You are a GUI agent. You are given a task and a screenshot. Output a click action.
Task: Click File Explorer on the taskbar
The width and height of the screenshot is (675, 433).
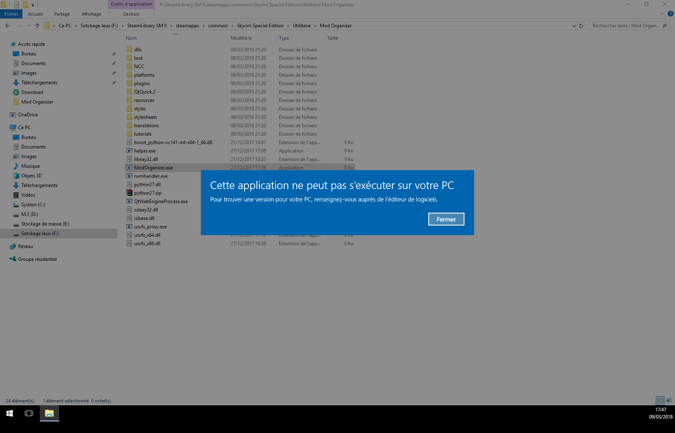pos(49,413)
